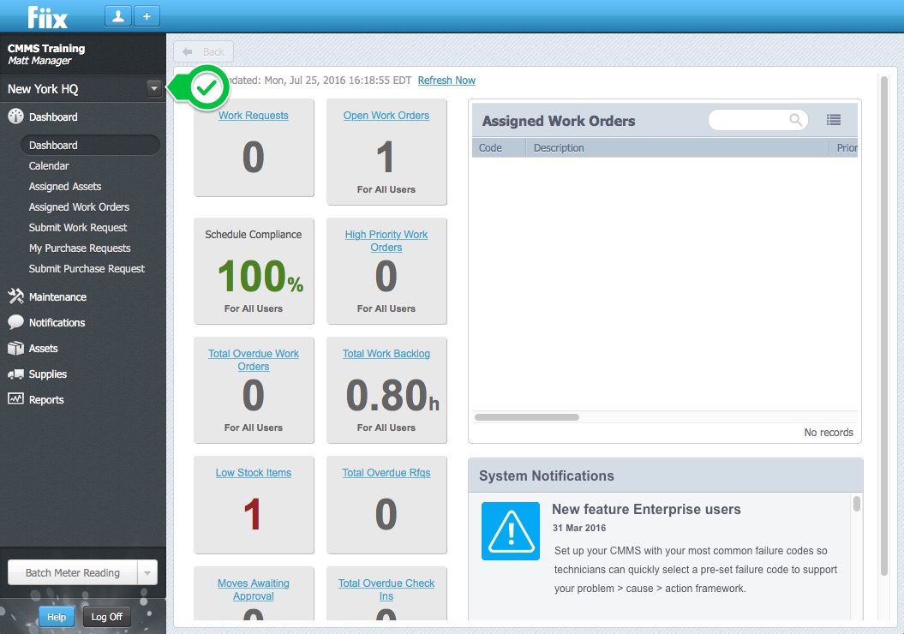
Task: Click the CMMS Training tenant name
Action: click(x=46, y=49)
